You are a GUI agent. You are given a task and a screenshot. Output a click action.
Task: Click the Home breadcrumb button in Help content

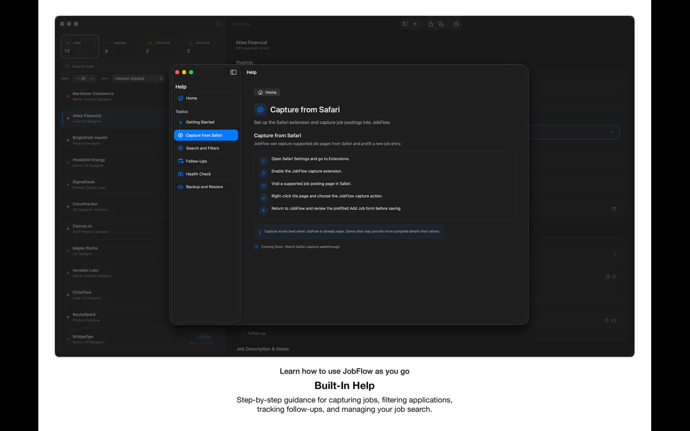tap(267, 92)
